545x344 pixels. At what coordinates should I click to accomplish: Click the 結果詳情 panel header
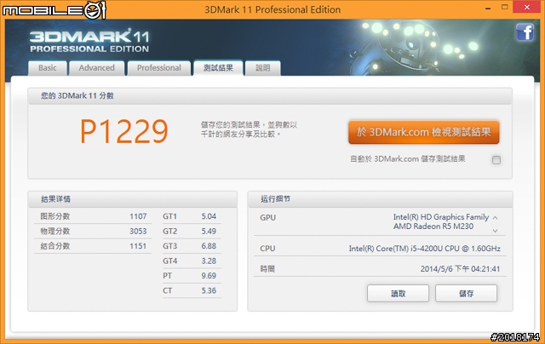pos(133,199)
